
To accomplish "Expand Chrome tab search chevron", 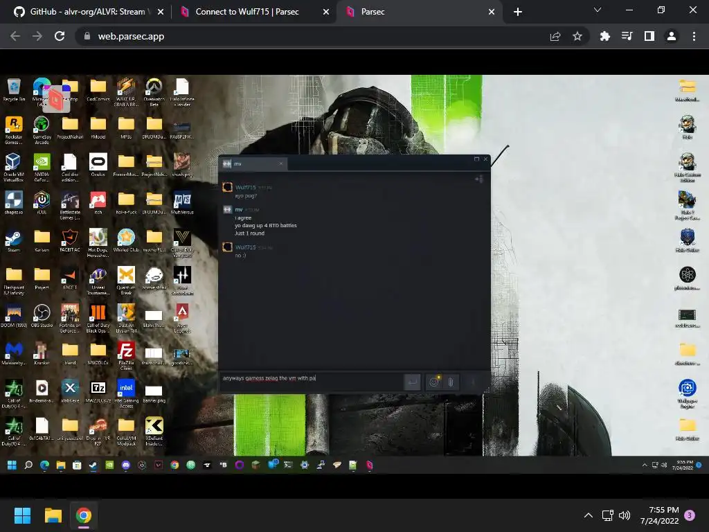I will click(598, 10).
